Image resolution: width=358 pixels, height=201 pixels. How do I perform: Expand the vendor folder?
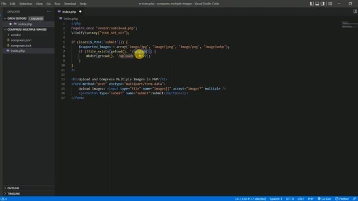click(x=16, y=35)
